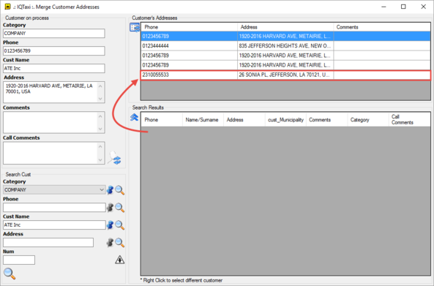This screenshot has width=434, height=286.
Task: Click the magnifier beside Address search field
Action: (x=119, y=243)
